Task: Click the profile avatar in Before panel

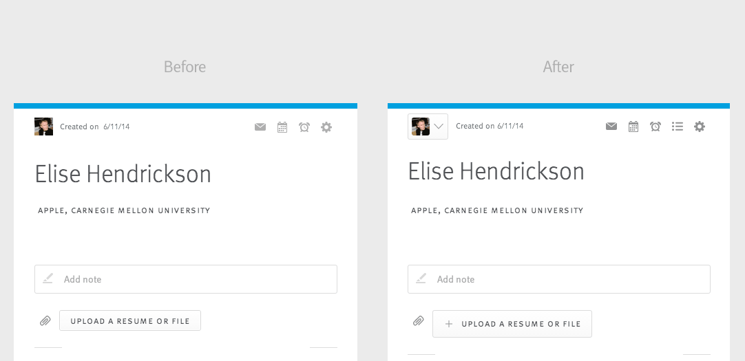Action: pos(43,127)
